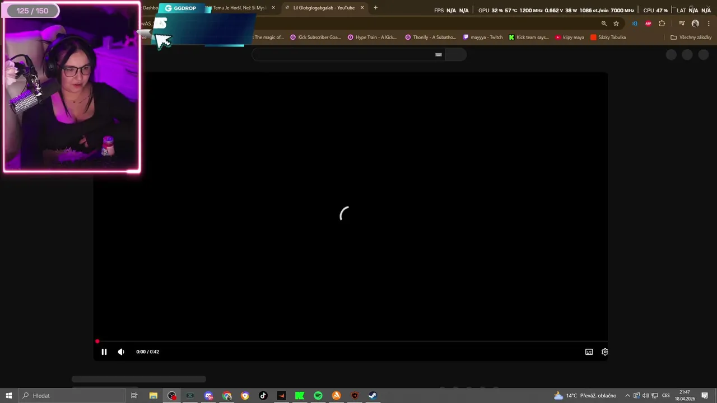Open a new browser tab
The image size is (717, 403).
[x=375, y=8]
